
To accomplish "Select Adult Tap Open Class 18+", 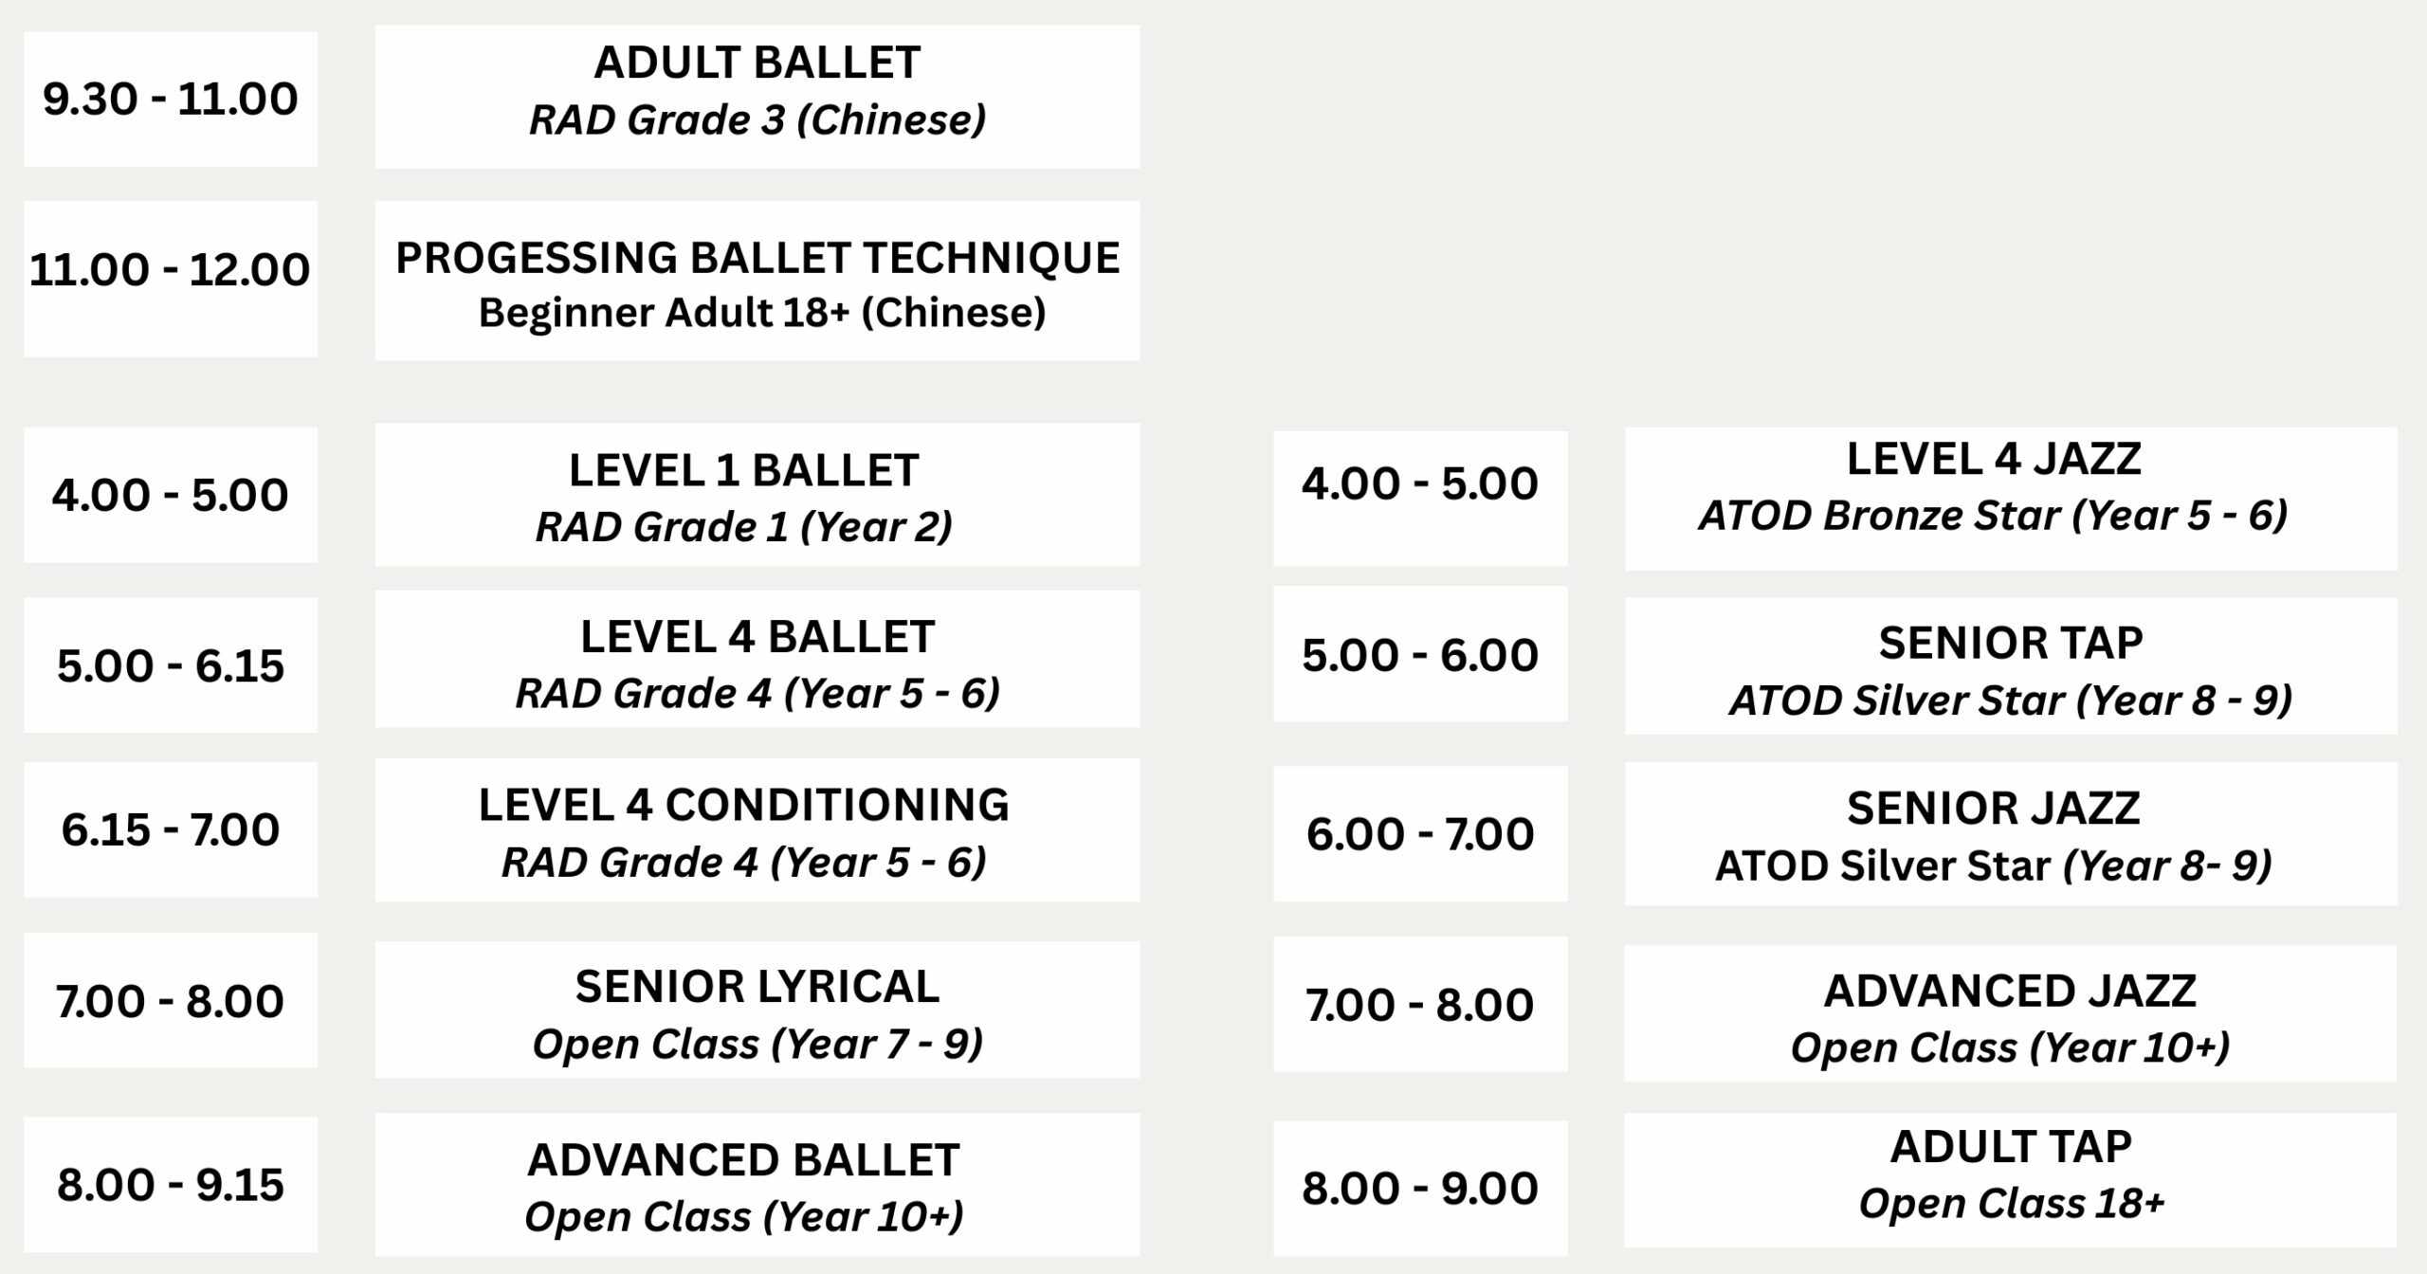I will tap(2010, 1180).
